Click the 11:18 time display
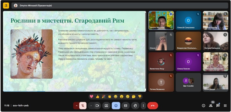Screen dimensions: 231x112 (x=7, y=106)
